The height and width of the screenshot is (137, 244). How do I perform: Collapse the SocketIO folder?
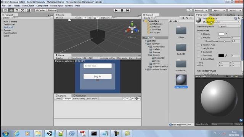coord(146,44)
